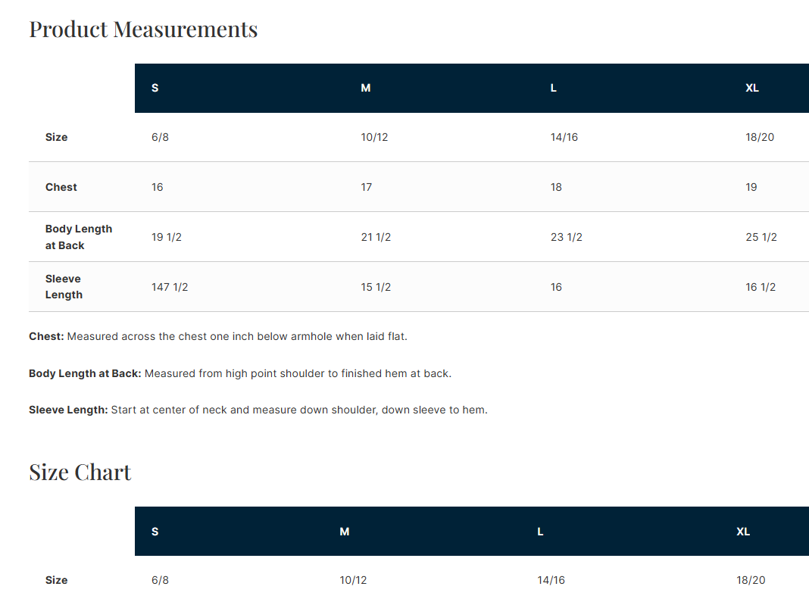Select XL column header in Size Chart table
The image size is (809, 602).
coord(743,532)
